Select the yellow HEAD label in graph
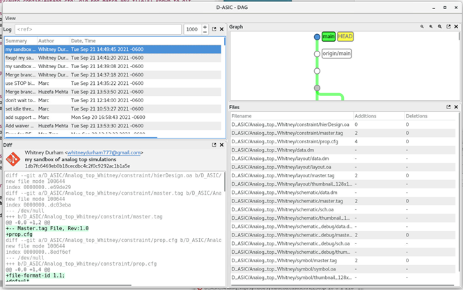Image resolution: width=463 pixels, height=290 pixels. (345, 36)
